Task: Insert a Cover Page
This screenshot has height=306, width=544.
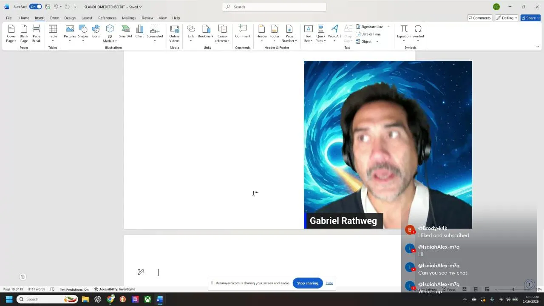Action: point(11,34)
